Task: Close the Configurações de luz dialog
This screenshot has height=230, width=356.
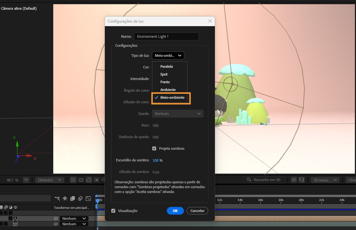Action: [210, 21]
